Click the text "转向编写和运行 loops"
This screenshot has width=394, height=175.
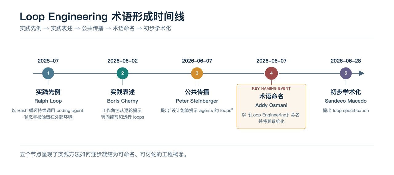(x=123, y=117)
